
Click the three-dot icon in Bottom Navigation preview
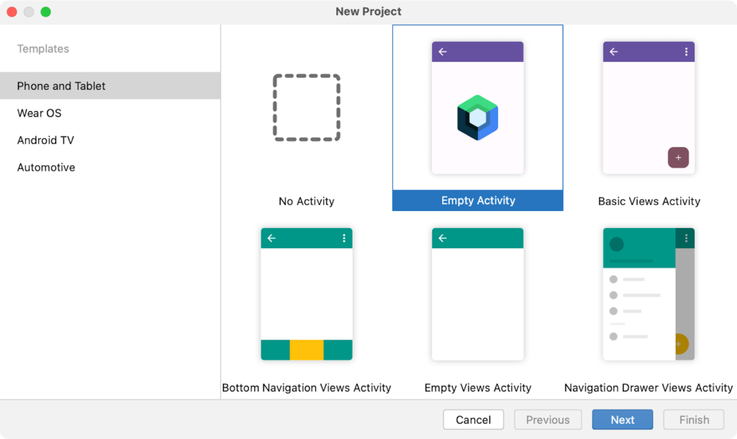coord(344,237)
